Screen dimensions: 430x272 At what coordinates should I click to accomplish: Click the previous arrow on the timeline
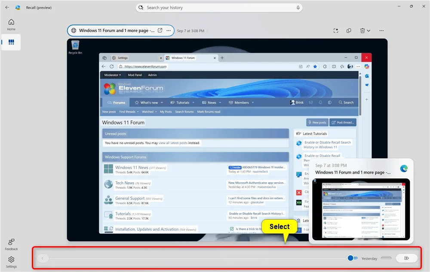pyautogui.click(x=43, y=258)
